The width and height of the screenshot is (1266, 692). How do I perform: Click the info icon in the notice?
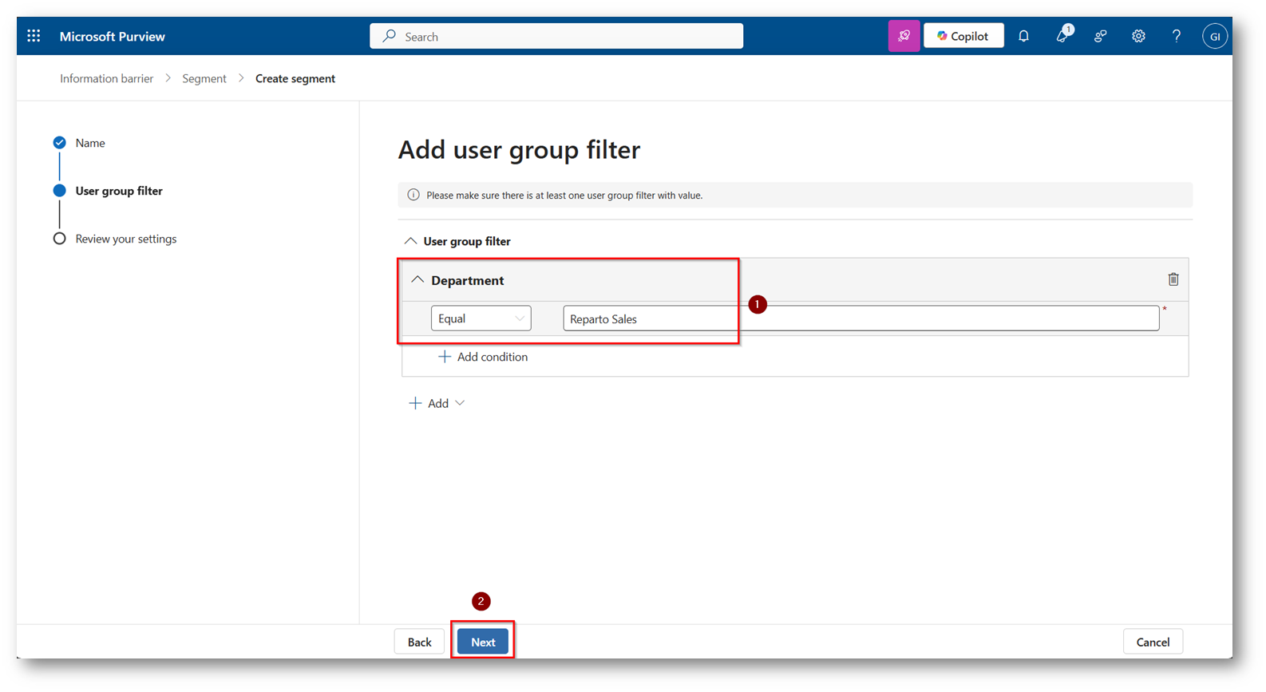coord(413,195)
